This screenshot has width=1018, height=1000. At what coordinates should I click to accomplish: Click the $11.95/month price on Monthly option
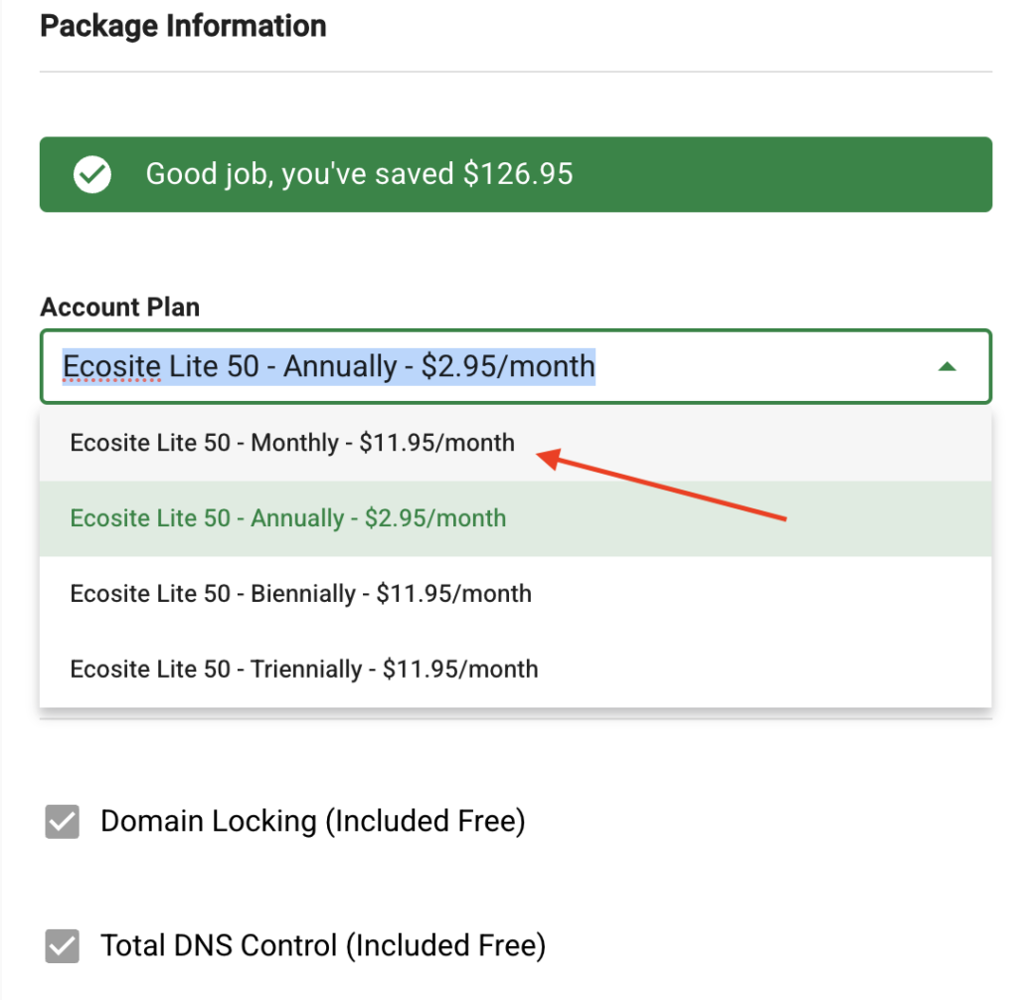pyautogui.click(x=437, y=443)
